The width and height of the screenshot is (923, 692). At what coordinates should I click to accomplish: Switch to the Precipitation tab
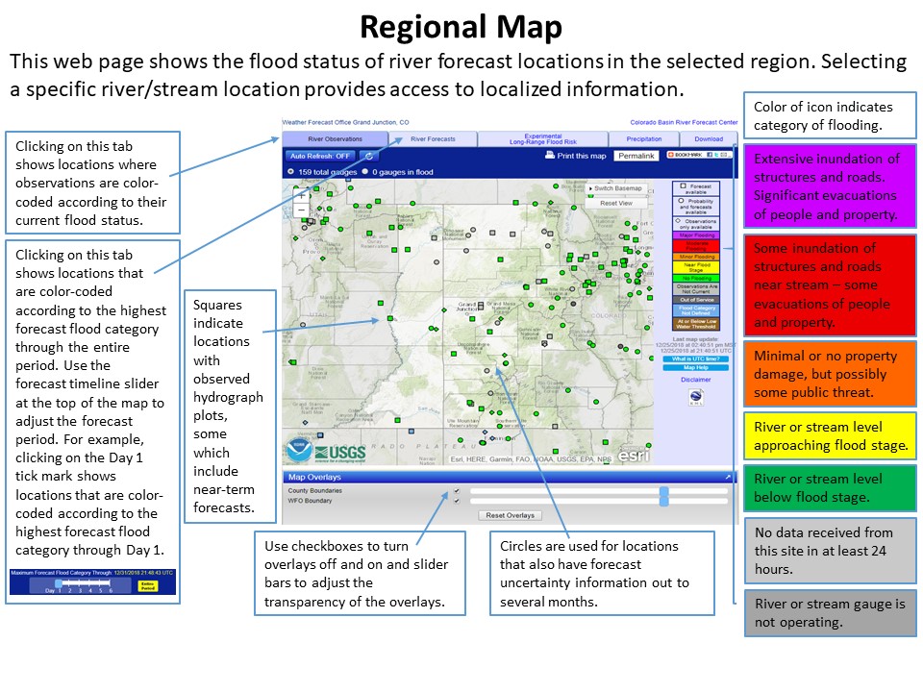[x=644, y=138]
